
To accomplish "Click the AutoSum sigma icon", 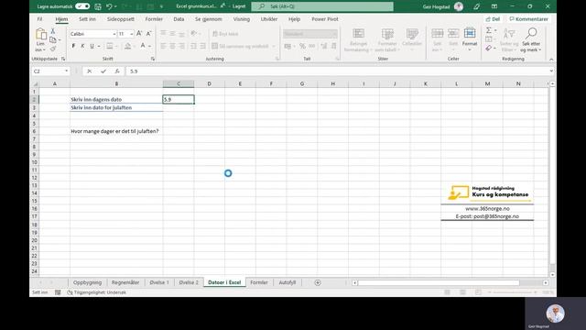I will [x=489, y=30].
